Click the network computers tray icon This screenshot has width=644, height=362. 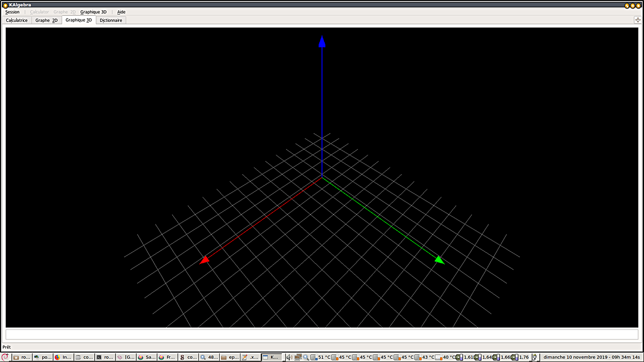tap(298, 357)
